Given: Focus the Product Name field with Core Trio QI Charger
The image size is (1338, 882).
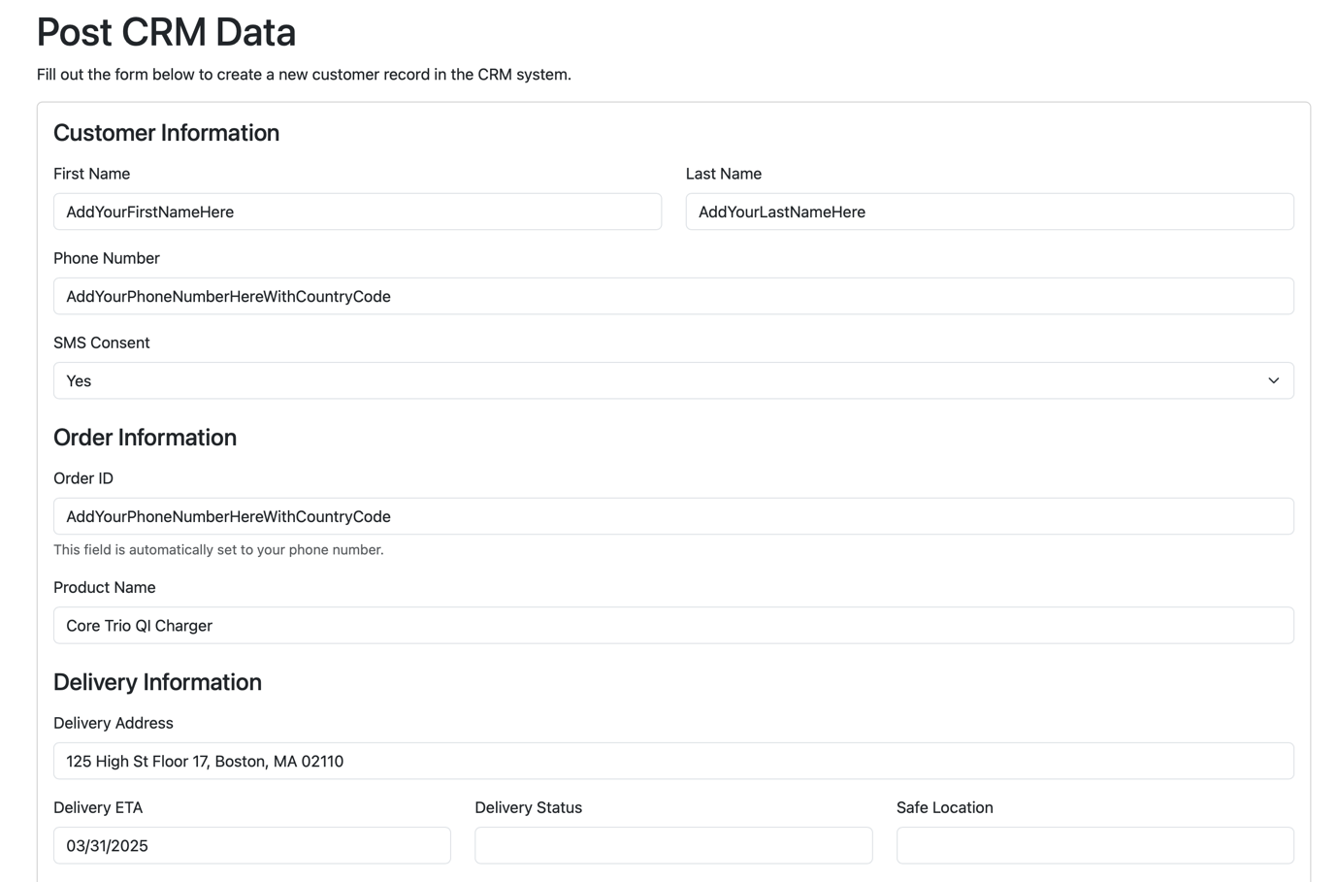Looking at the screenshot, I should 672,626.
